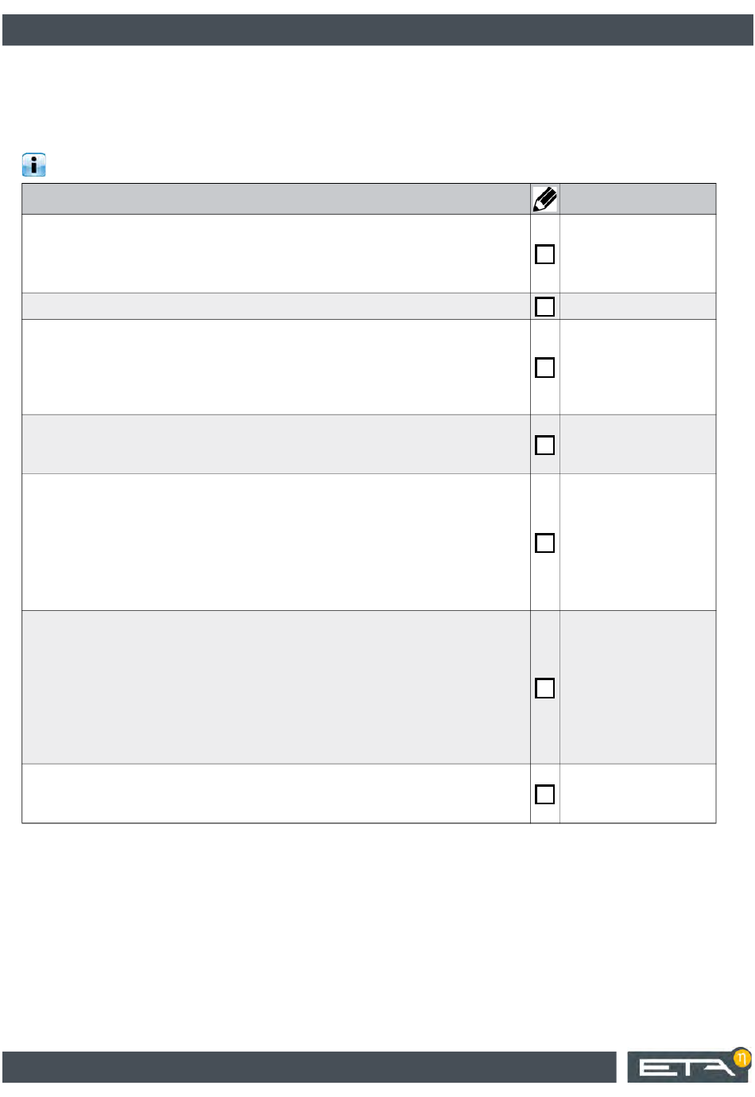Click the blue info icon above table
The height and width of the screenshot is (1097, 755).
click(34, 165)
